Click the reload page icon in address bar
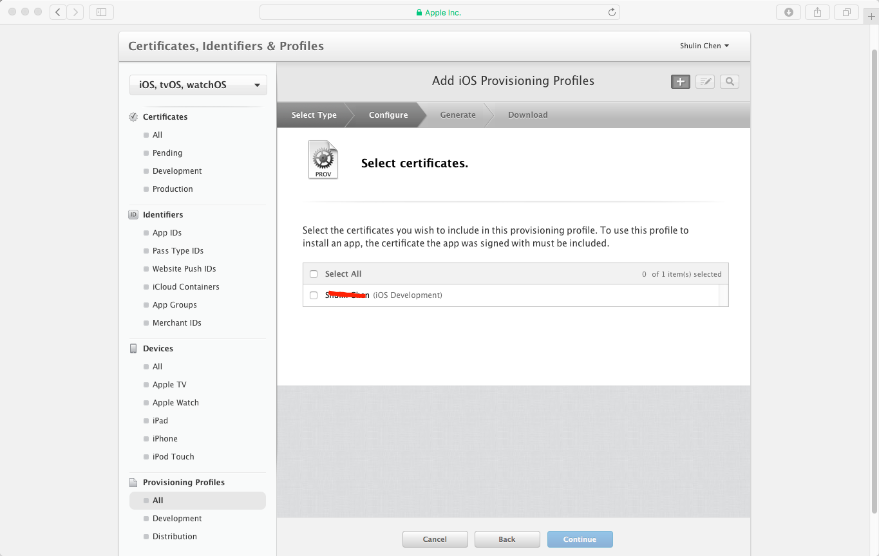The width and height of the screenshot is (879, 556). tap(612, 12)
